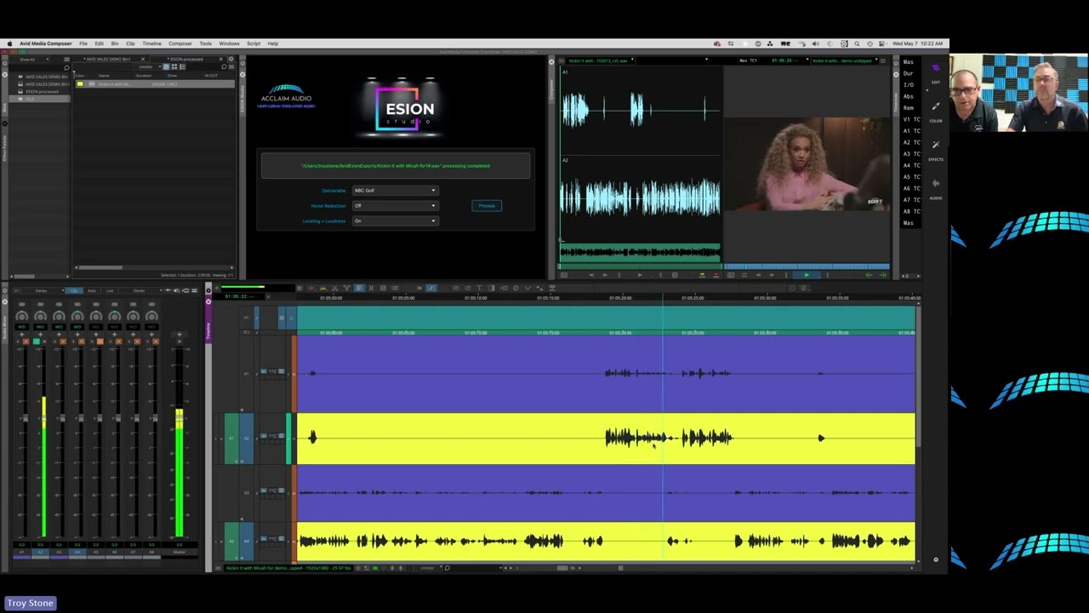
Task: Open the Effects workspace icon
Action: 936,146
